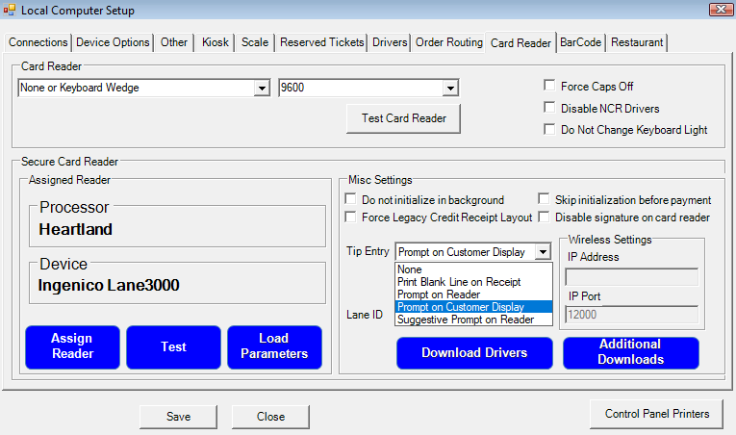Viewport: 736px width, 435px height.
Task: Toggle Disable NCR Drivers checkbox
Action: [x=549, y=108]
